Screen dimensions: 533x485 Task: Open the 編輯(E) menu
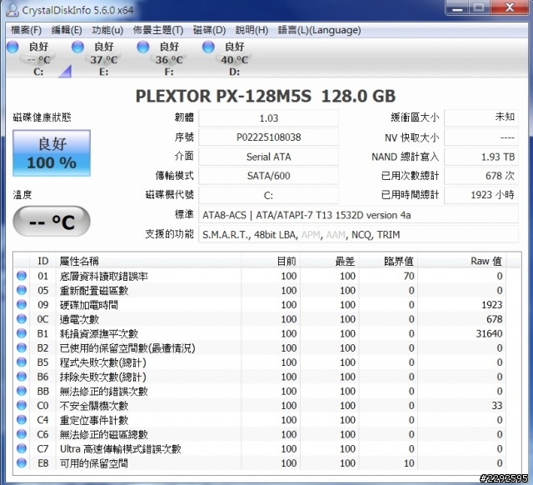tap(67, 30)
